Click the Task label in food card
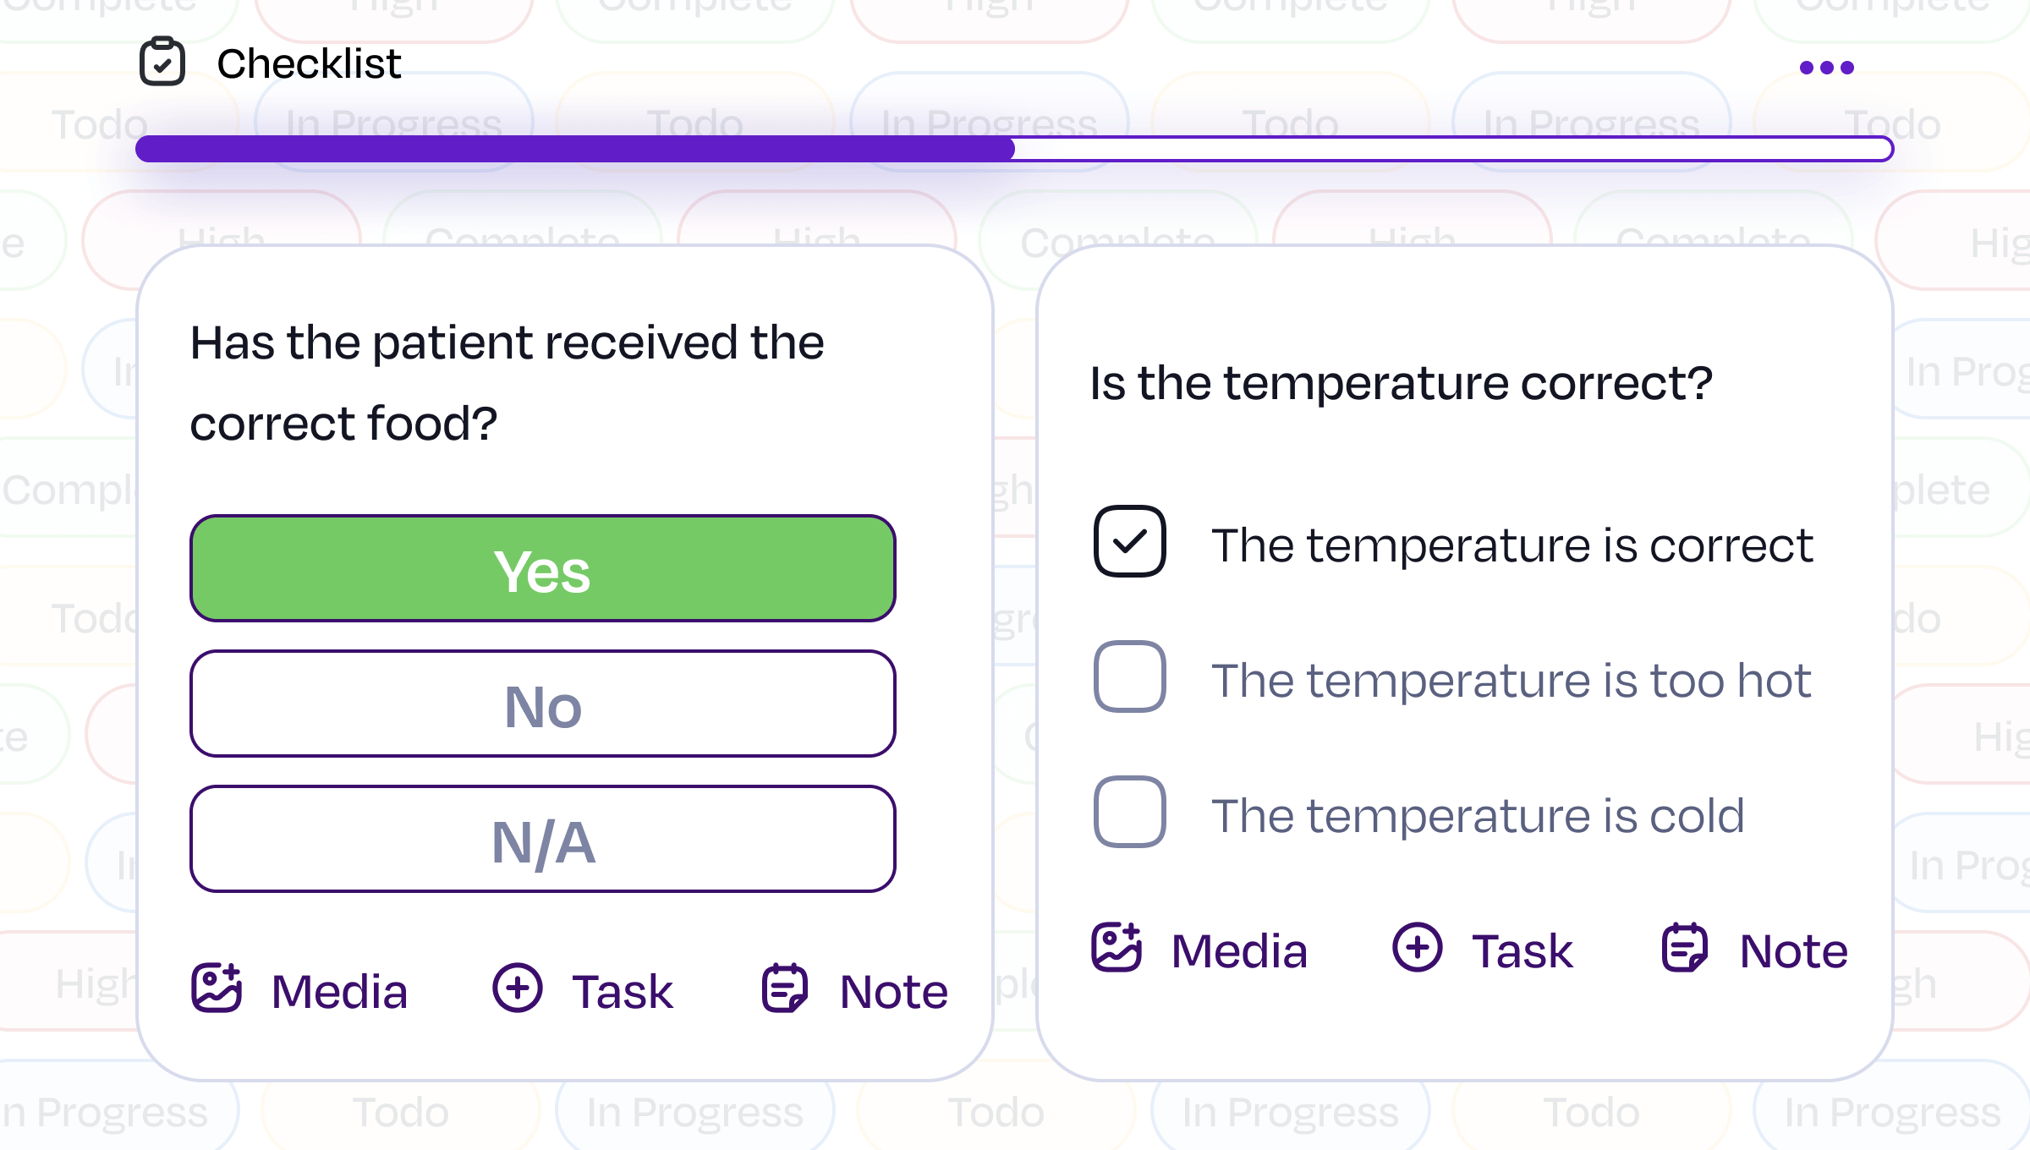Viewport: 2030px width, 1150px height. click(623, 992)
